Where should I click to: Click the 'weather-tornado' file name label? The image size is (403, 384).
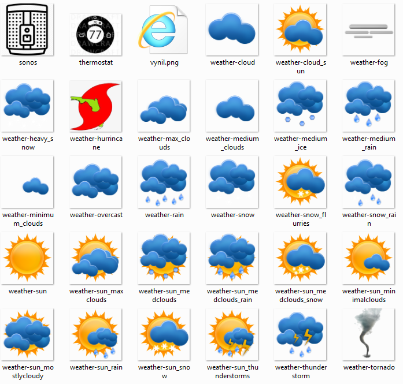(x=369, y=367)
